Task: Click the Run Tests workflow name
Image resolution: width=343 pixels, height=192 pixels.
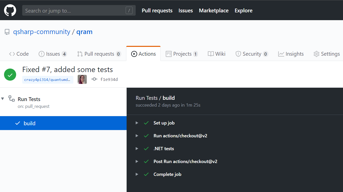Action: pos(29,99)
